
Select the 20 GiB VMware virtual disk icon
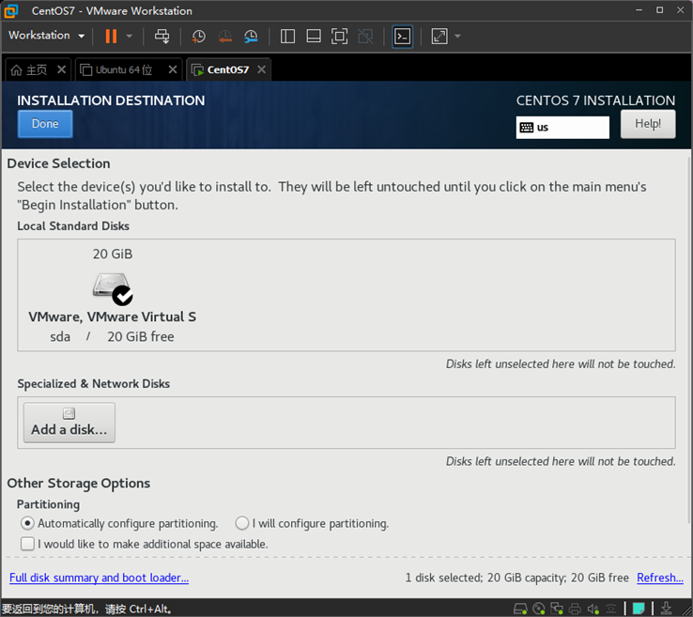point(113,288)
